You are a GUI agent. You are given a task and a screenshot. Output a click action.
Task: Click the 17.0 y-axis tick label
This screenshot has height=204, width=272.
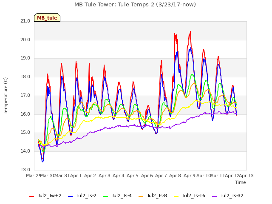[25, 95]
